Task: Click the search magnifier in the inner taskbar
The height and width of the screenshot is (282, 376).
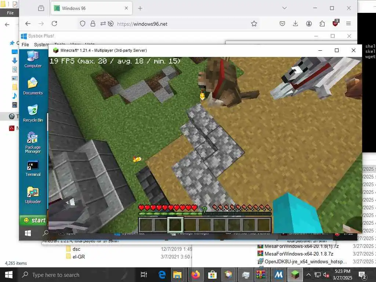Action: coord(45,232)
